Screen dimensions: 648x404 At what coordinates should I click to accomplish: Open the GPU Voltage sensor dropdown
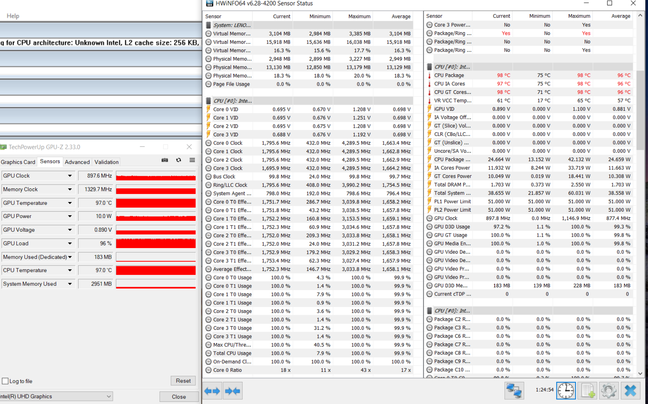click(70, 230)
